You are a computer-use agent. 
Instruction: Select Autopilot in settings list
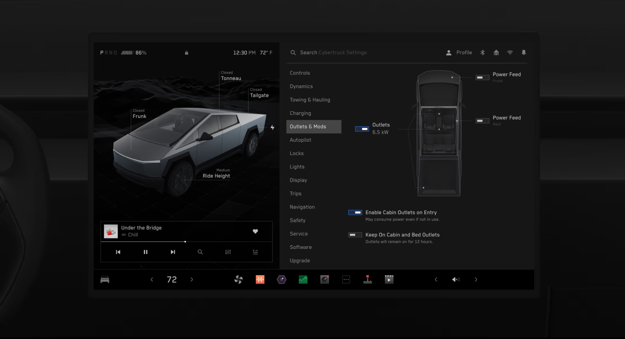[x=300, y=140]
